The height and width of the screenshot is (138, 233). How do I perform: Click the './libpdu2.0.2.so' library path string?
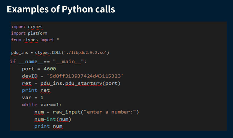pyautogui.click(x=88, y=53)
